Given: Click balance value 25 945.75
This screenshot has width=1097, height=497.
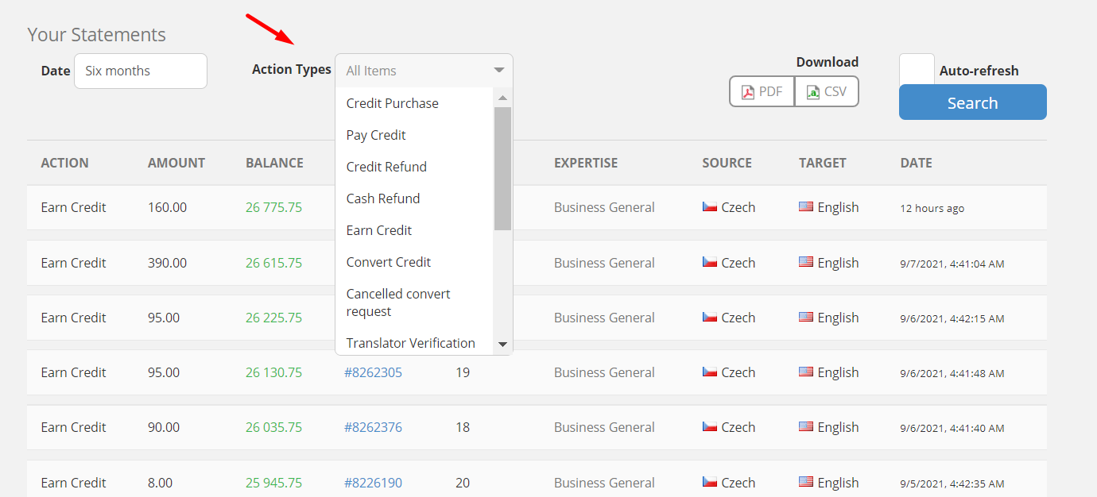Looking at the screenshot, I should click(273, 483).
